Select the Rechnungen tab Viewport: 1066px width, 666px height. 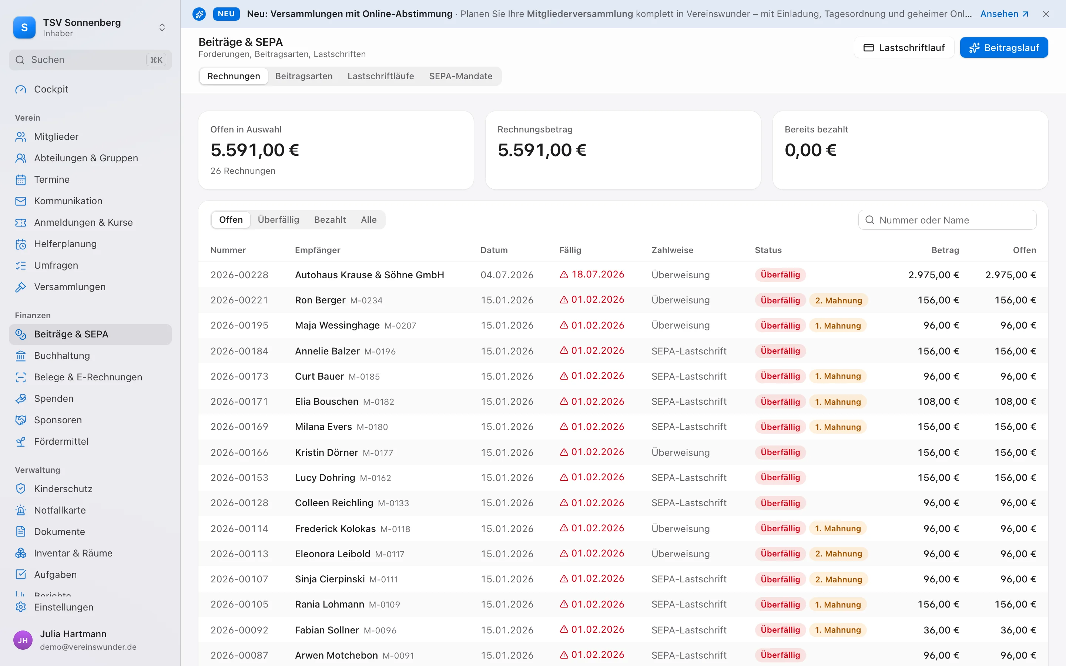coord(234,76)
